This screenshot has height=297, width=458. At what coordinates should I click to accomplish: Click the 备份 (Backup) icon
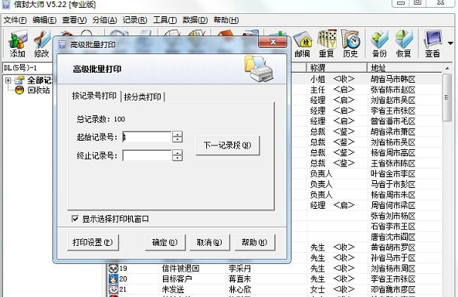pos(379,44)
